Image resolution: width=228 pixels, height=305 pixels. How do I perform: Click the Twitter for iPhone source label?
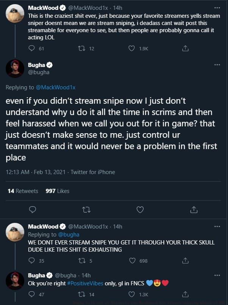[x=92, y=172]
